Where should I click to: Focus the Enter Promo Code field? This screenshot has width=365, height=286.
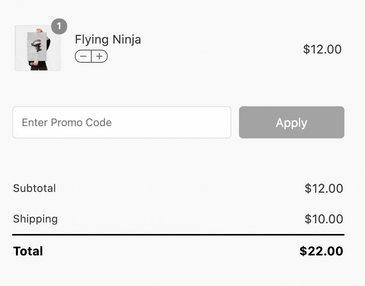pos(122,122)
